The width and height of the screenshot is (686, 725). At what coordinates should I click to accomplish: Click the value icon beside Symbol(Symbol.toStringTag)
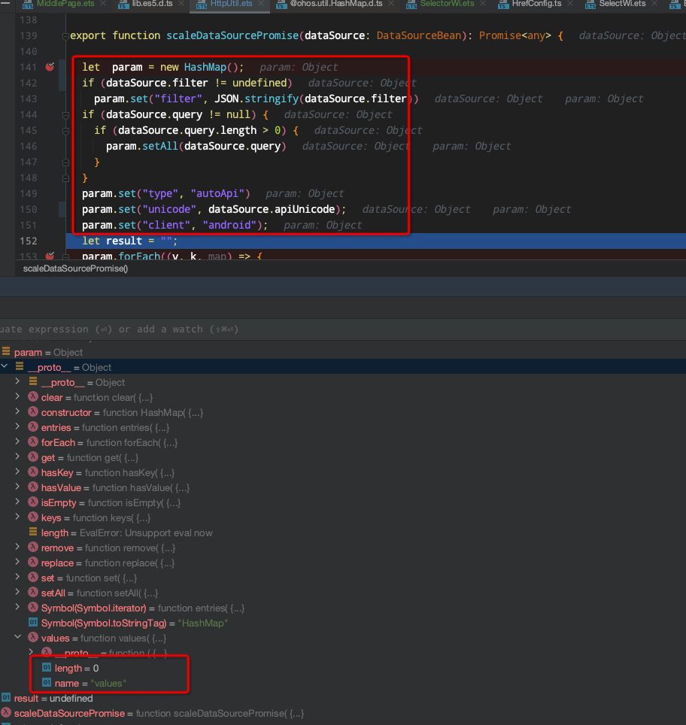33,623
